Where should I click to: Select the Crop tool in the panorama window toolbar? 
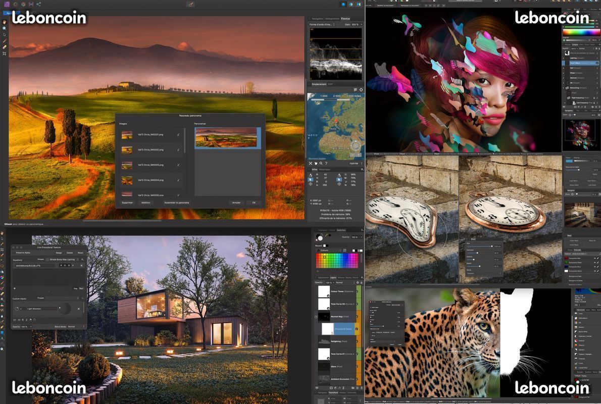point(5,54)
